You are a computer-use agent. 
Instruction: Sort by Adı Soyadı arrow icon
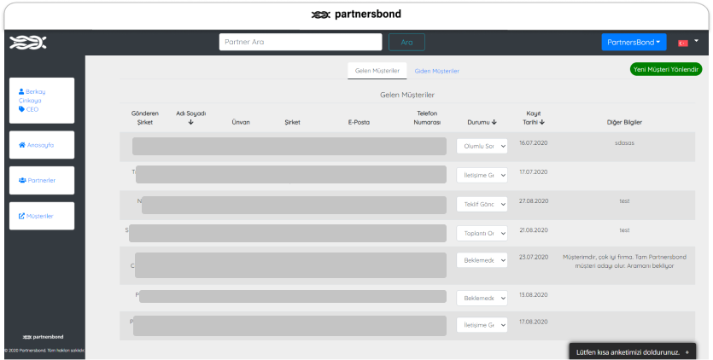pyautogui.click(x=190, y=123)
